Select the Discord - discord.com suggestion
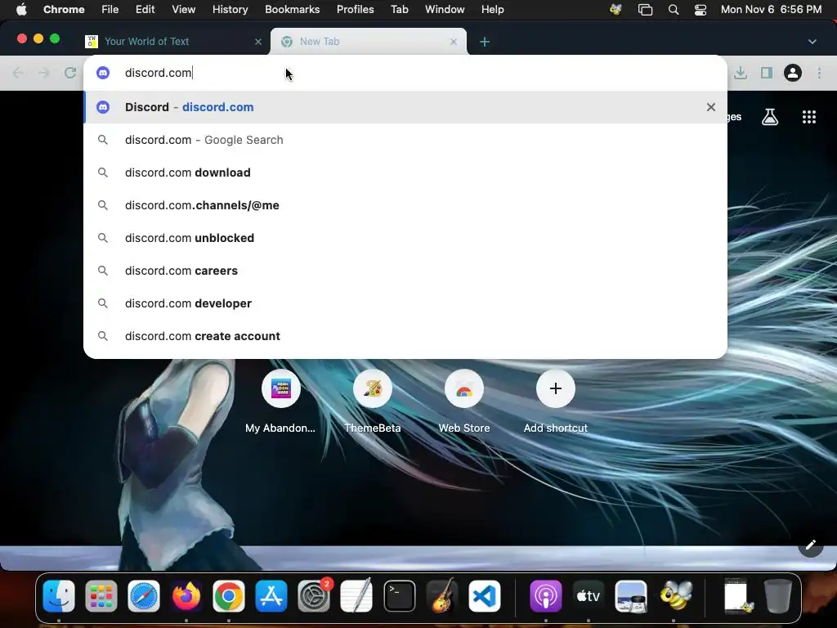 coord(405,107)
